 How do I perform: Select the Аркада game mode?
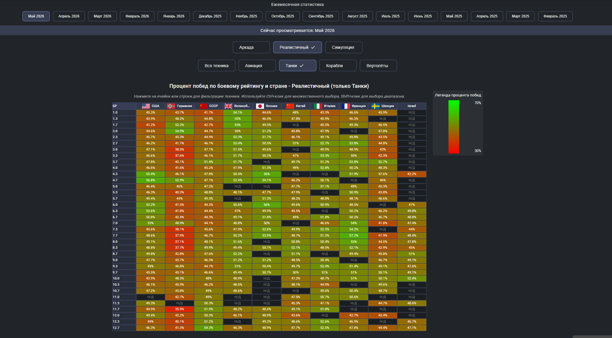pyautogui.click(x=251, y=47)
